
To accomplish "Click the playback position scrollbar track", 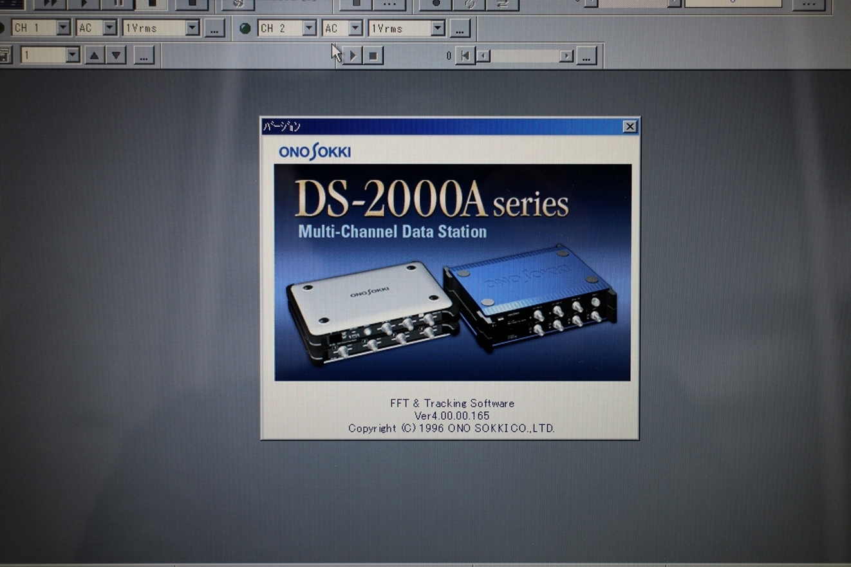I will (x=525, y=56).
